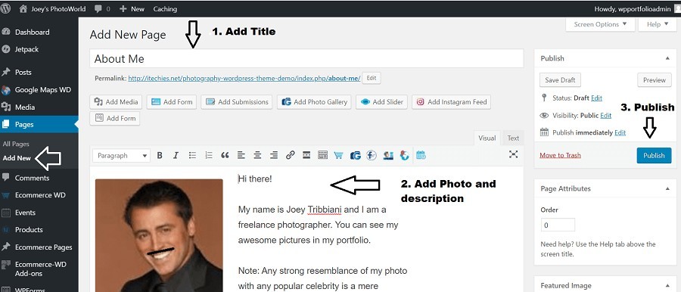Open the comments bubble in admin bar
Viewport: 681px width, 292px height.
click(x=102, y=8)
